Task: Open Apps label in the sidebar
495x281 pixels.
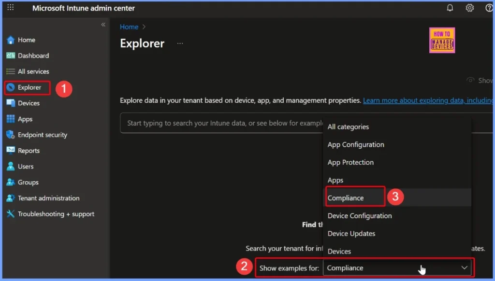Action: [x=25, y=119]
